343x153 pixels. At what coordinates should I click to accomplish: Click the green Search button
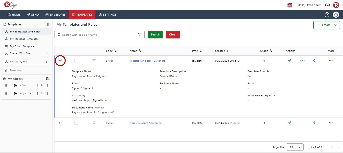[x=155, y=34]
